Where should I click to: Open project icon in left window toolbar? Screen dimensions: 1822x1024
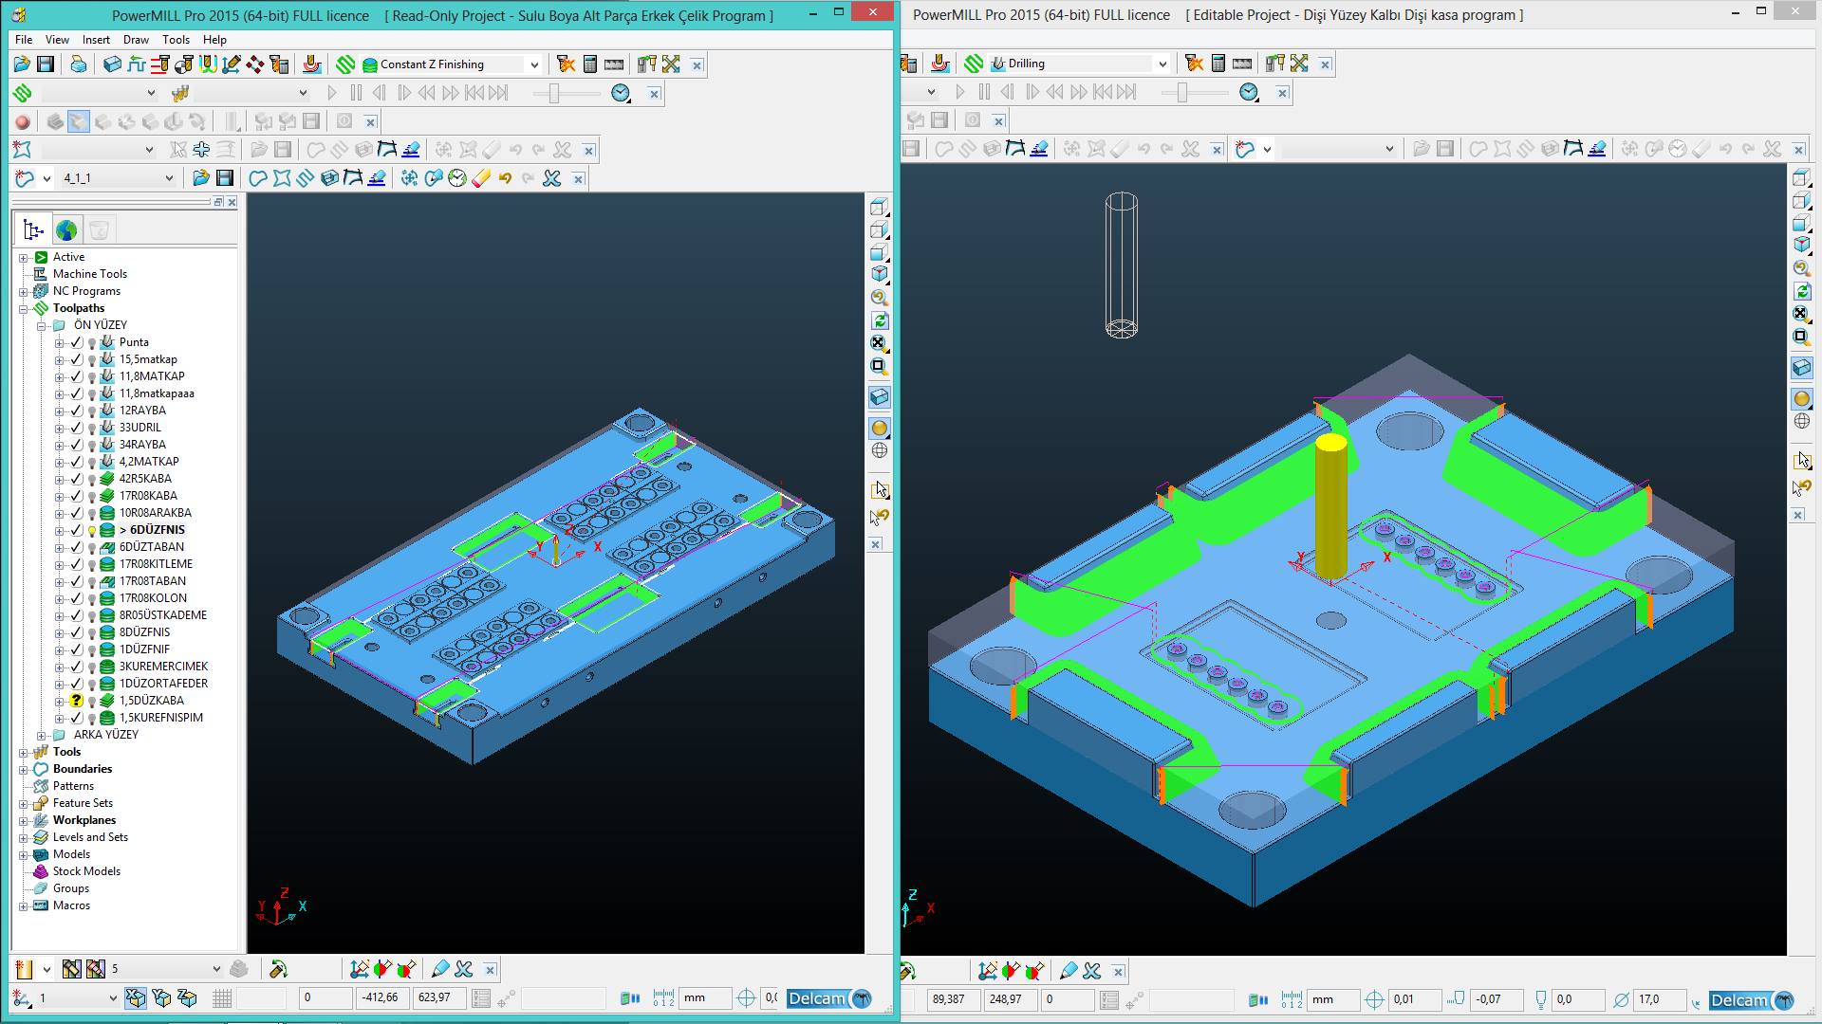click(x=22, y=64)
